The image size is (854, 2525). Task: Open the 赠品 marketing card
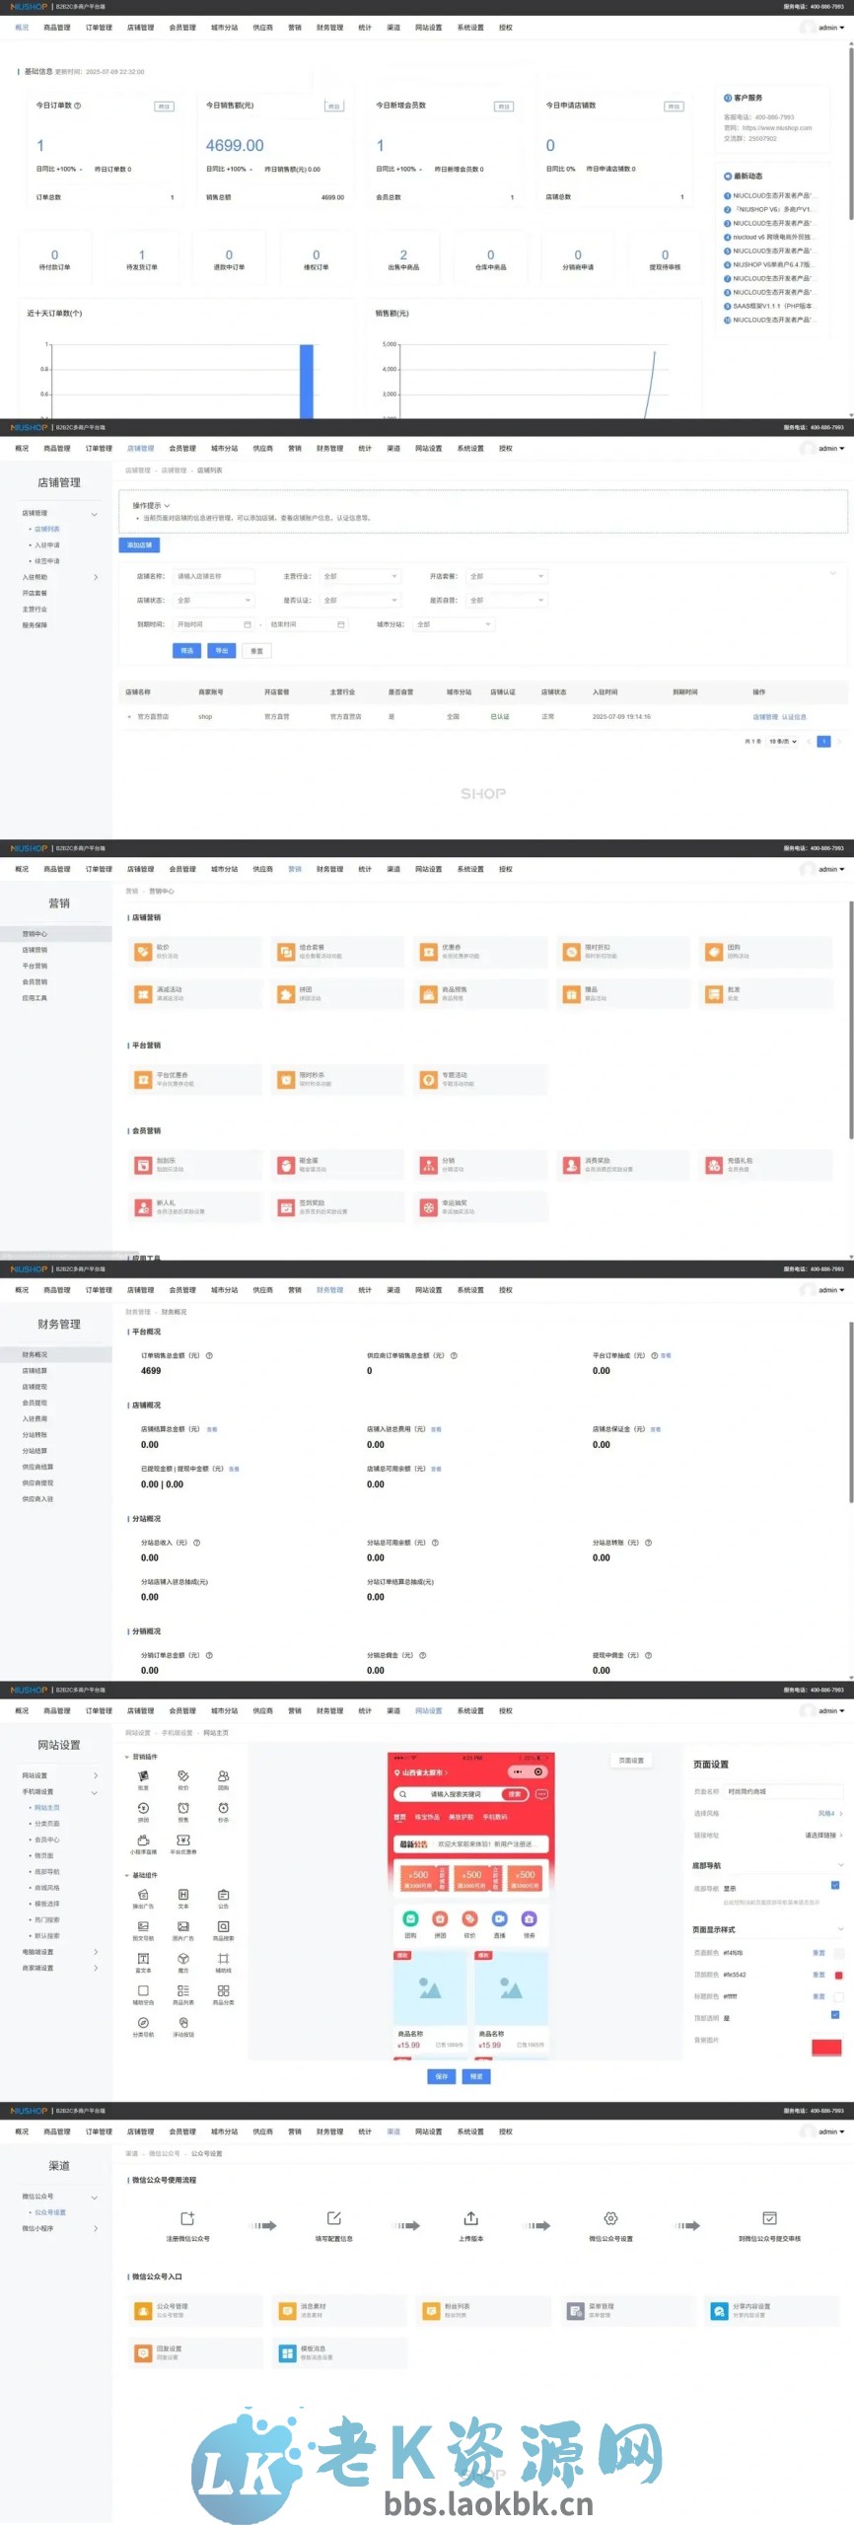(x=623, y=994)
